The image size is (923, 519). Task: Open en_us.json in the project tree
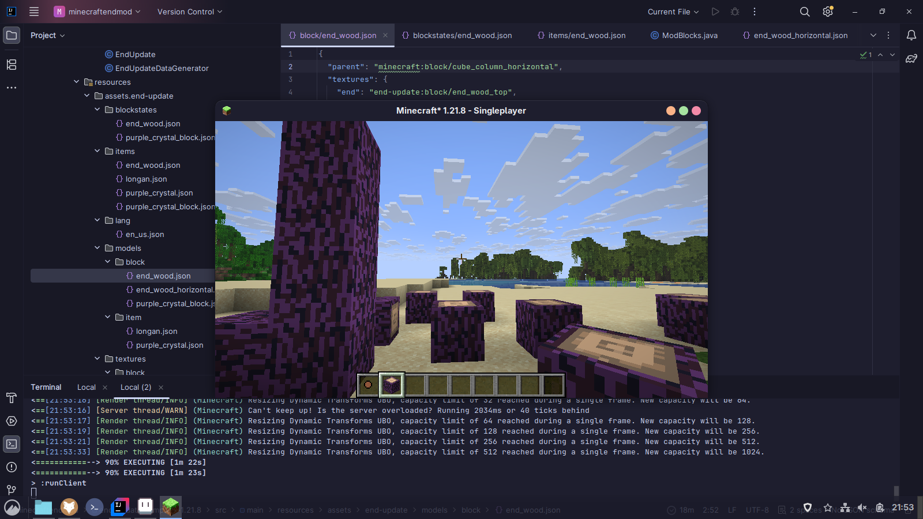144,234
